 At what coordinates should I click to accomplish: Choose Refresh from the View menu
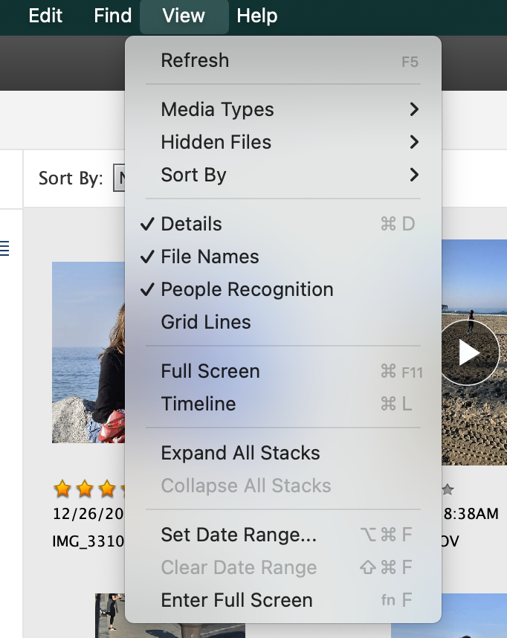tap(195, 60)
